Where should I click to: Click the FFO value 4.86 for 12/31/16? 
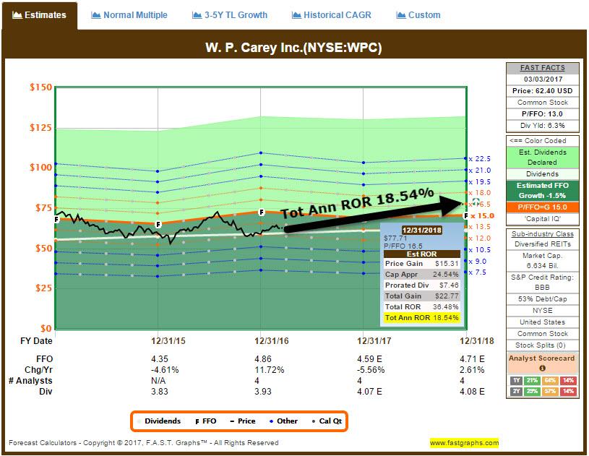pyautogui.click(x=263, y=359)
